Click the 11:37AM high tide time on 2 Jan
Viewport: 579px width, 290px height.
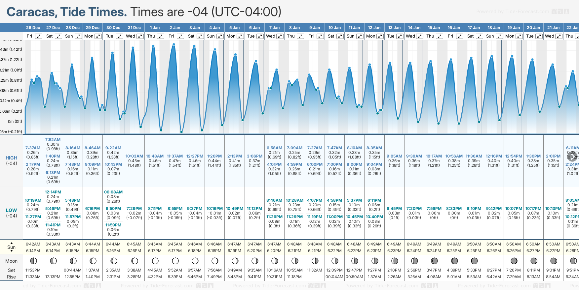coord(175,156)
